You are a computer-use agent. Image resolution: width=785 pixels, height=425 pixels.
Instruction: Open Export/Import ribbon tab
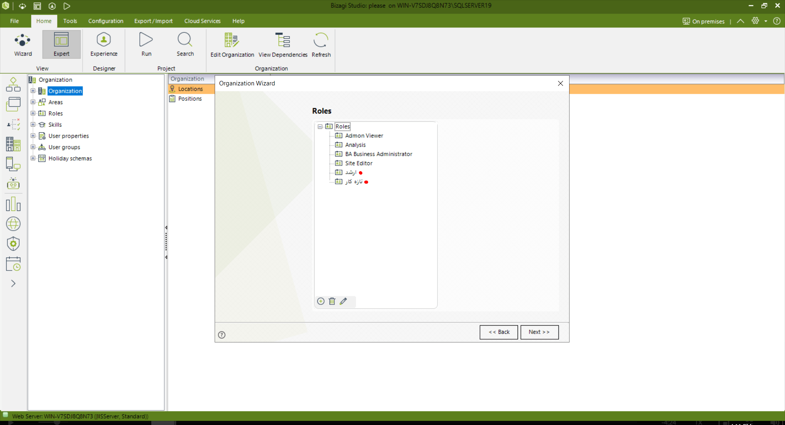point(153,21)
